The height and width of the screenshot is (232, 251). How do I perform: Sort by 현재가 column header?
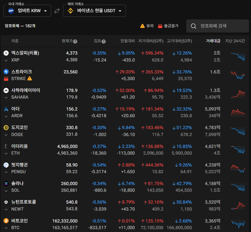click(67, 41)
